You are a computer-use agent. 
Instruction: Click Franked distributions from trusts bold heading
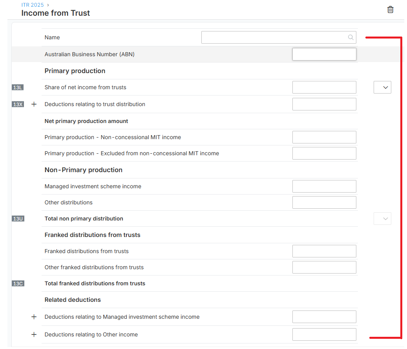point(92,235)
